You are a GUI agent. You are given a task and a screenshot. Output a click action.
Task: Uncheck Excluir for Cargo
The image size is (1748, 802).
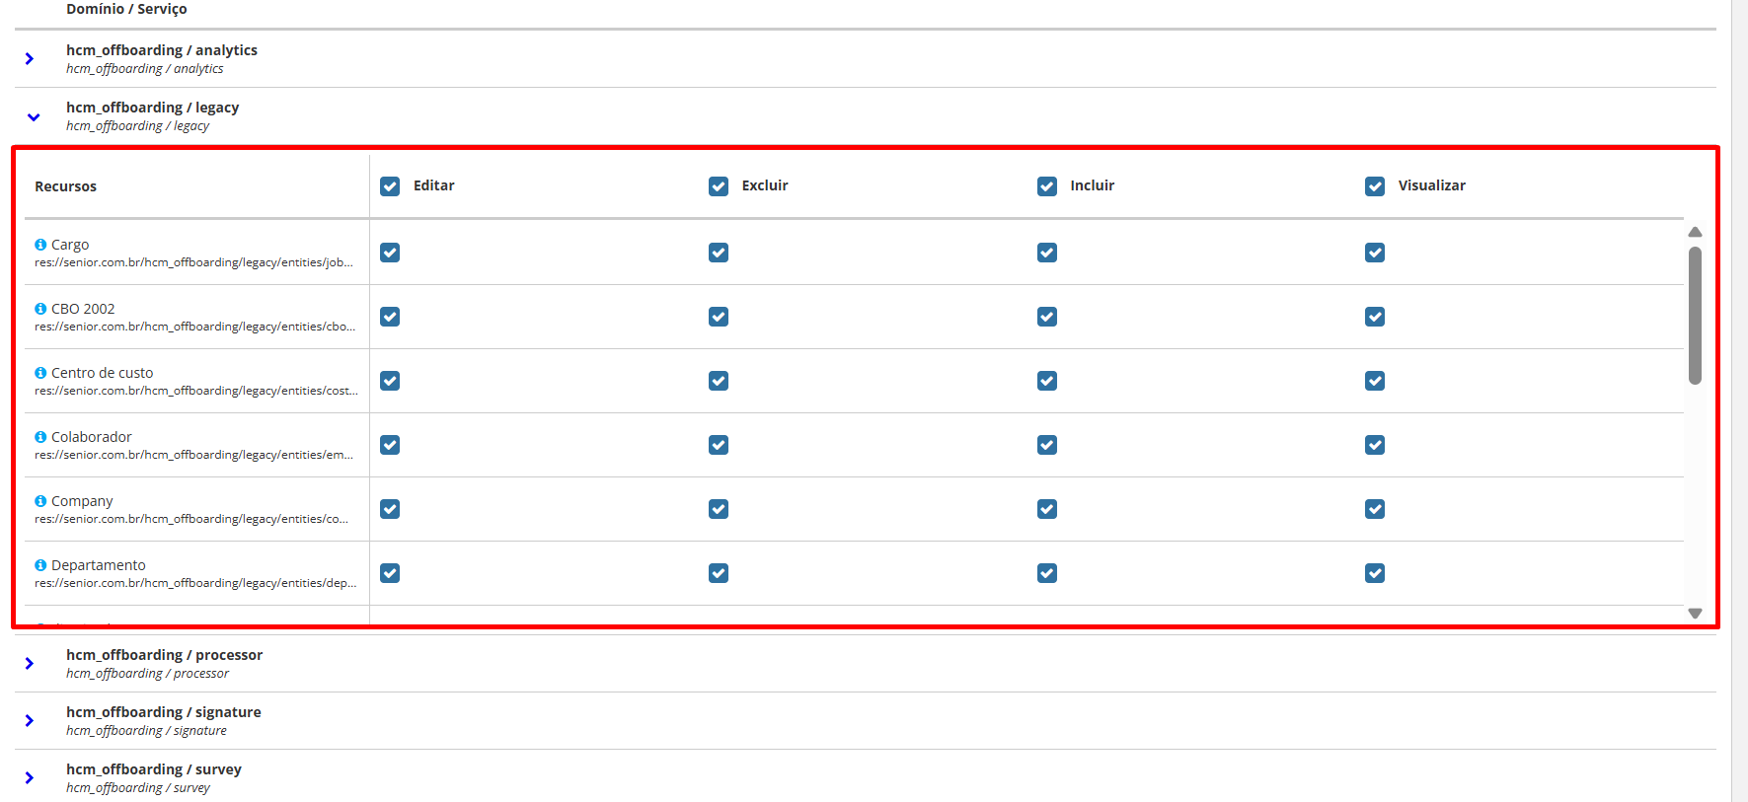coord(719,253)
